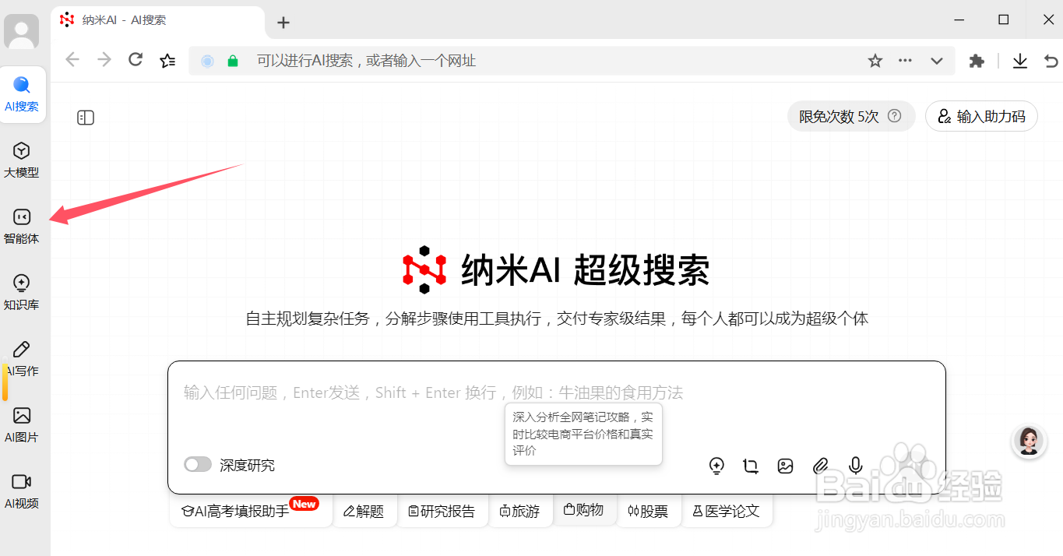
Task: Open the 智能体 section in the sidebar
Action: (23, 226)
